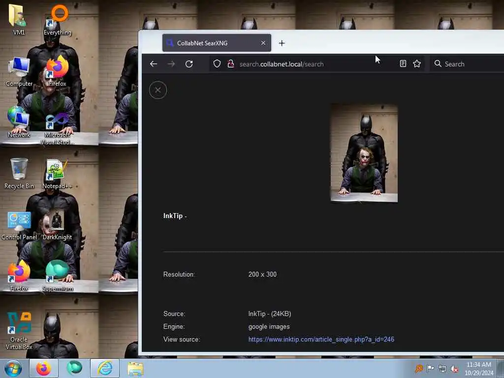504x378 pixels.
Task: Click the 200 x 300 resolution value
Action: tap(262, 274)
